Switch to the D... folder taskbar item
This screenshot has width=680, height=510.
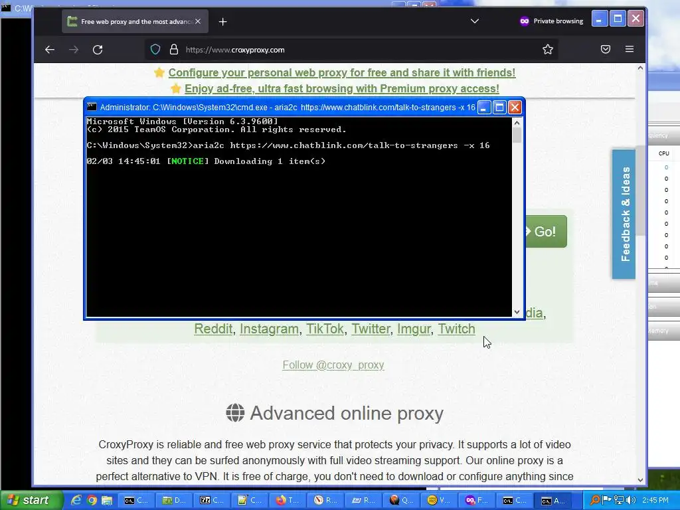point(173,500)
